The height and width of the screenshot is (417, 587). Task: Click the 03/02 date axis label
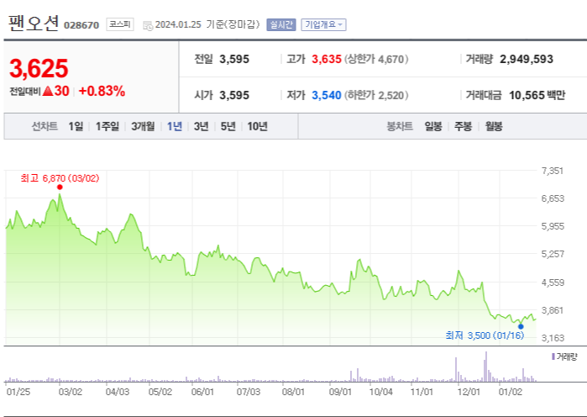[71, 392]
